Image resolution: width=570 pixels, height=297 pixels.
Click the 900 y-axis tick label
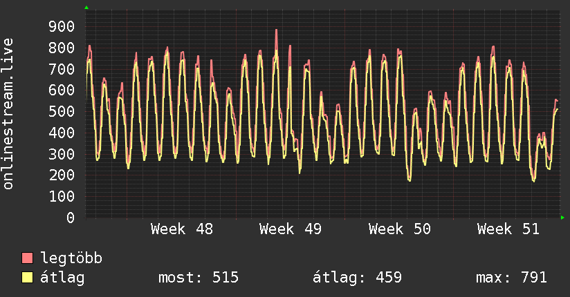pos(62,26)
